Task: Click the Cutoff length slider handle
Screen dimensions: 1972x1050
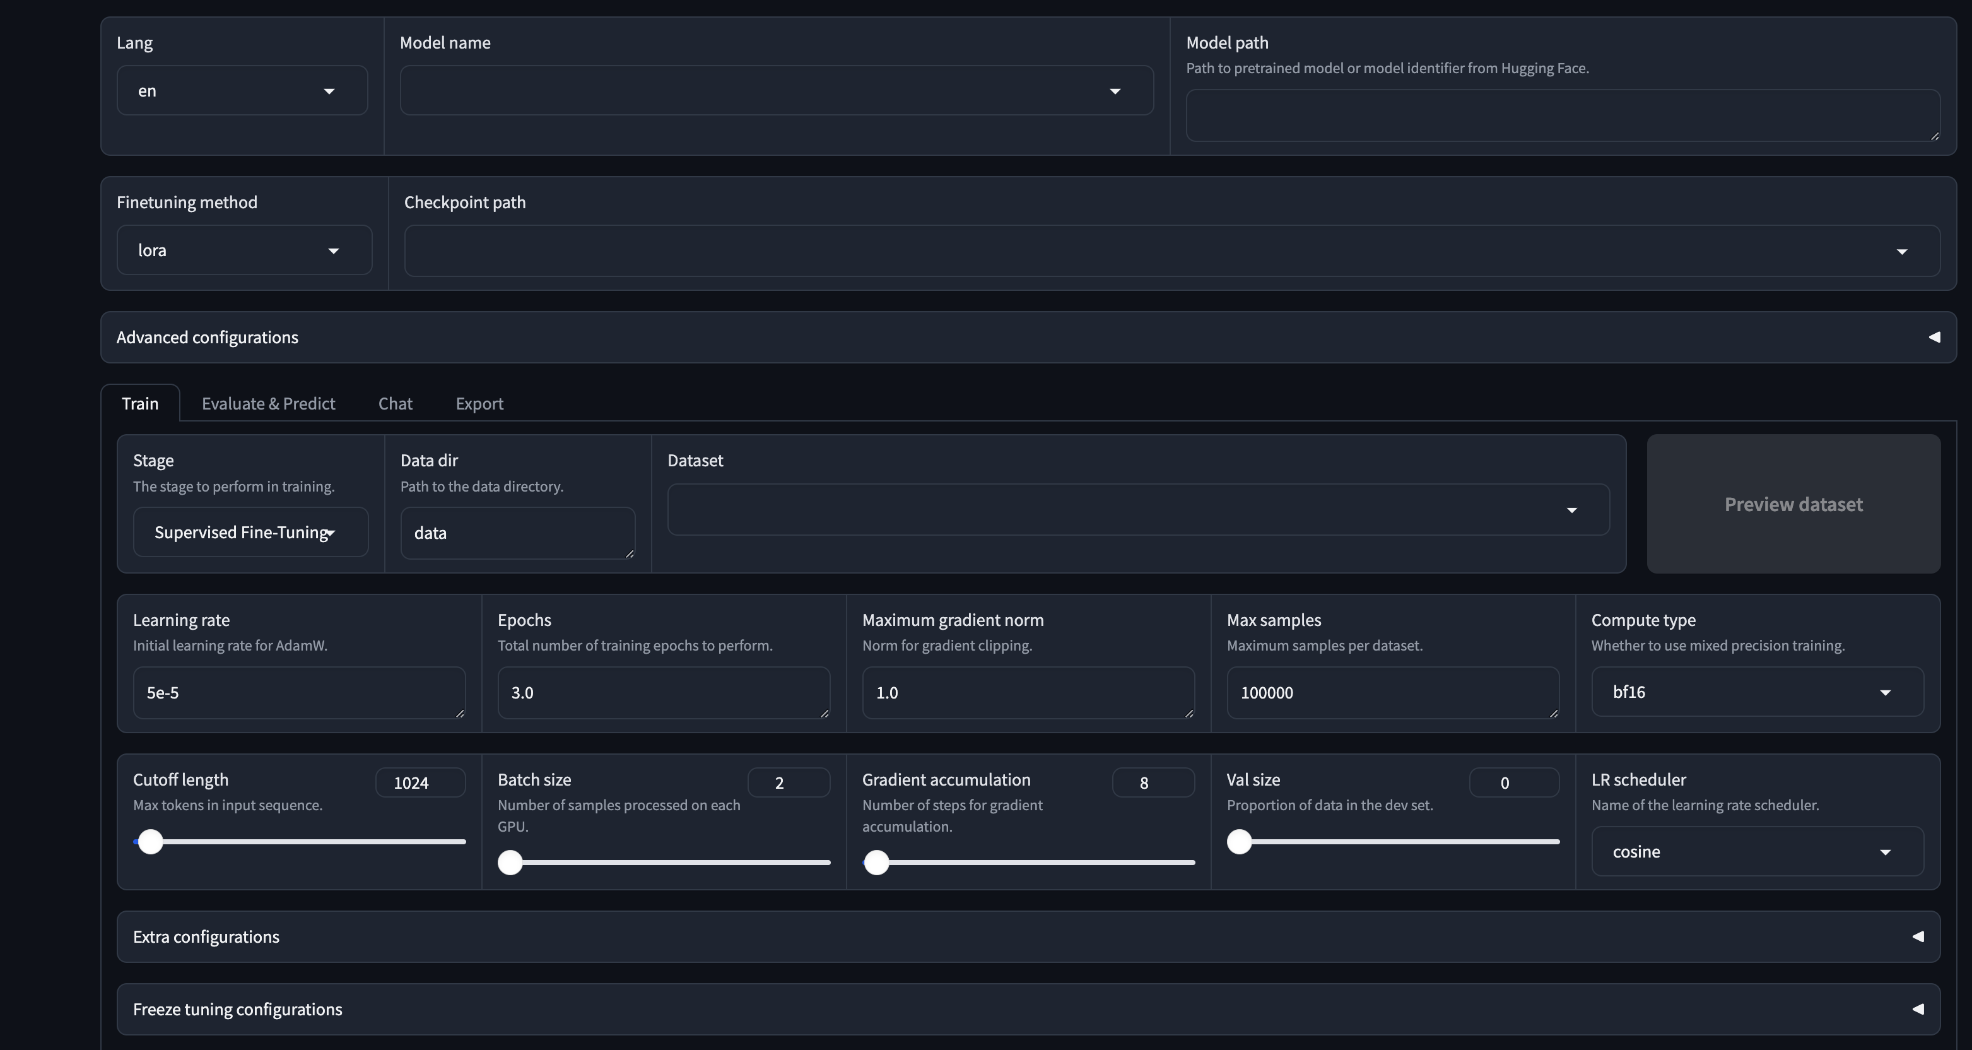Action: point(151,842)
